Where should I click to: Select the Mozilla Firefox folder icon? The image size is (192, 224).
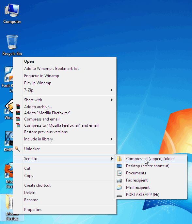click(9, 203)
